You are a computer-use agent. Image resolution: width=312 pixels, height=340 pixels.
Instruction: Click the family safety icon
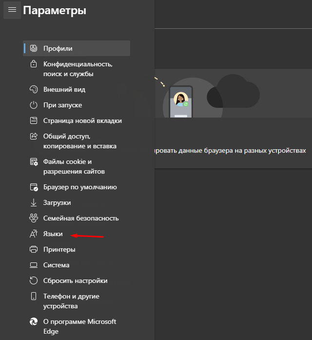click(34, 218)
